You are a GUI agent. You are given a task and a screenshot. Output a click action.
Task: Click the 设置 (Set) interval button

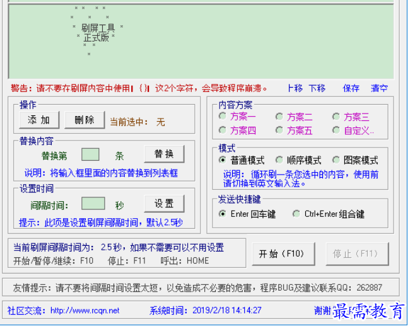164,204
